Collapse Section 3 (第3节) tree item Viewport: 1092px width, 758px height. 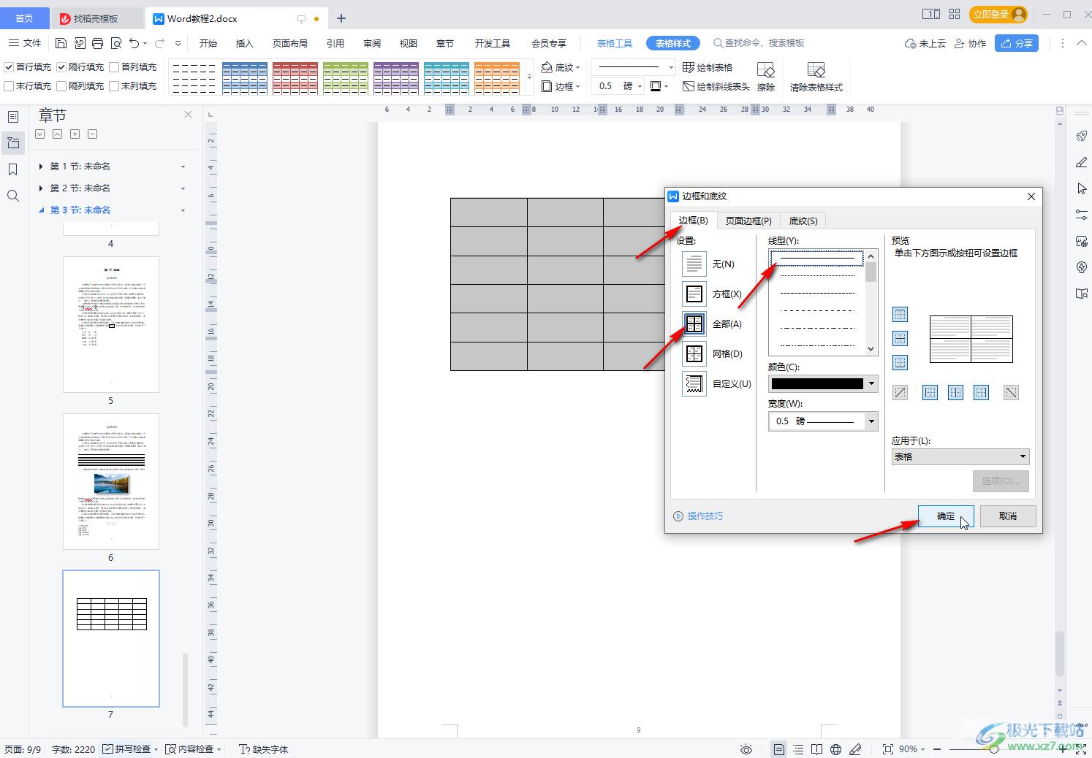pyautogui.click(x=41, y=210)
